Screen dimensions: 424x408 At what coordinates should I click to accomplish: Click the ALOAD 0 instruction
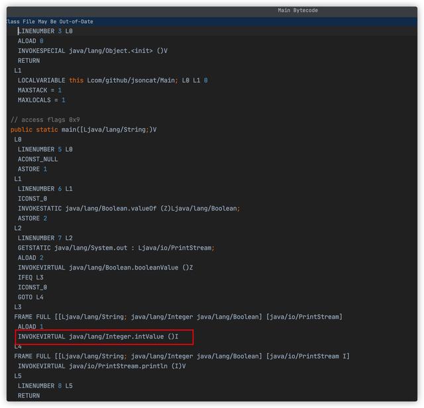point(30,41)
